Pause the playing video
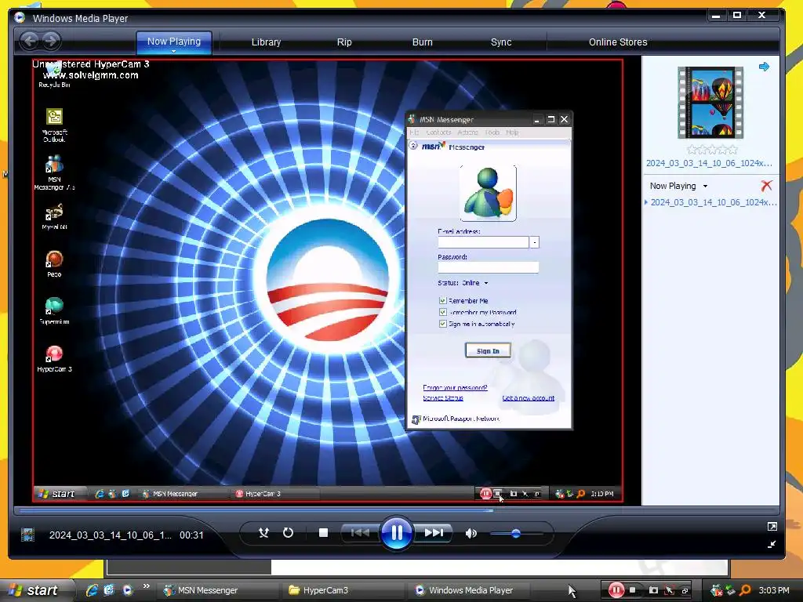Viewport: 803px width, 602px height. tap(397, 533)
